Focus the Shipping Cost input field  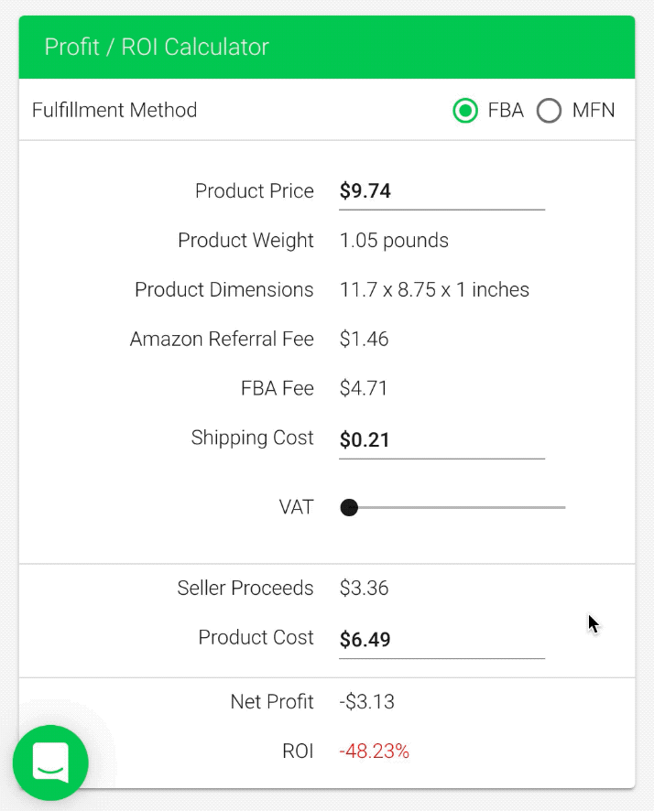(441, 439)
